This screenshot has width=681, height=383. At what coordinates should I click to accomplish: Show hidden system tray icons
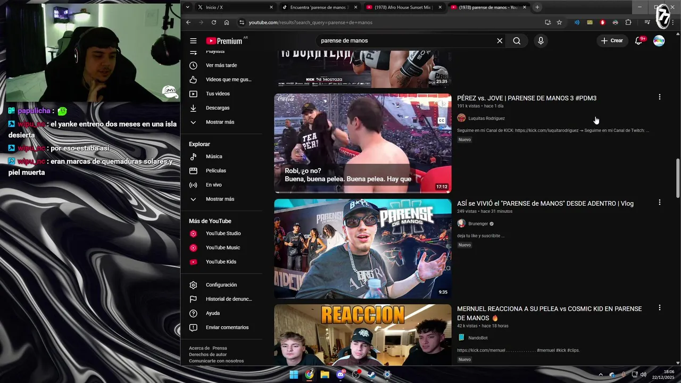pyautogui.click(x=601, y=374)
